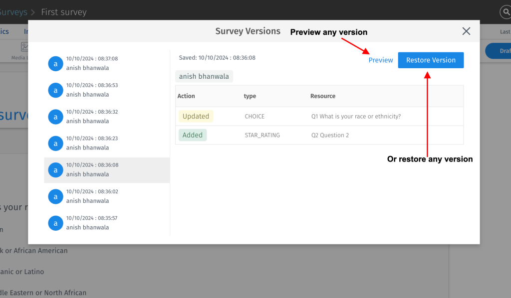Click the anish bhanwala author chip
511x298 pixels.
click(x=204, y=76)
